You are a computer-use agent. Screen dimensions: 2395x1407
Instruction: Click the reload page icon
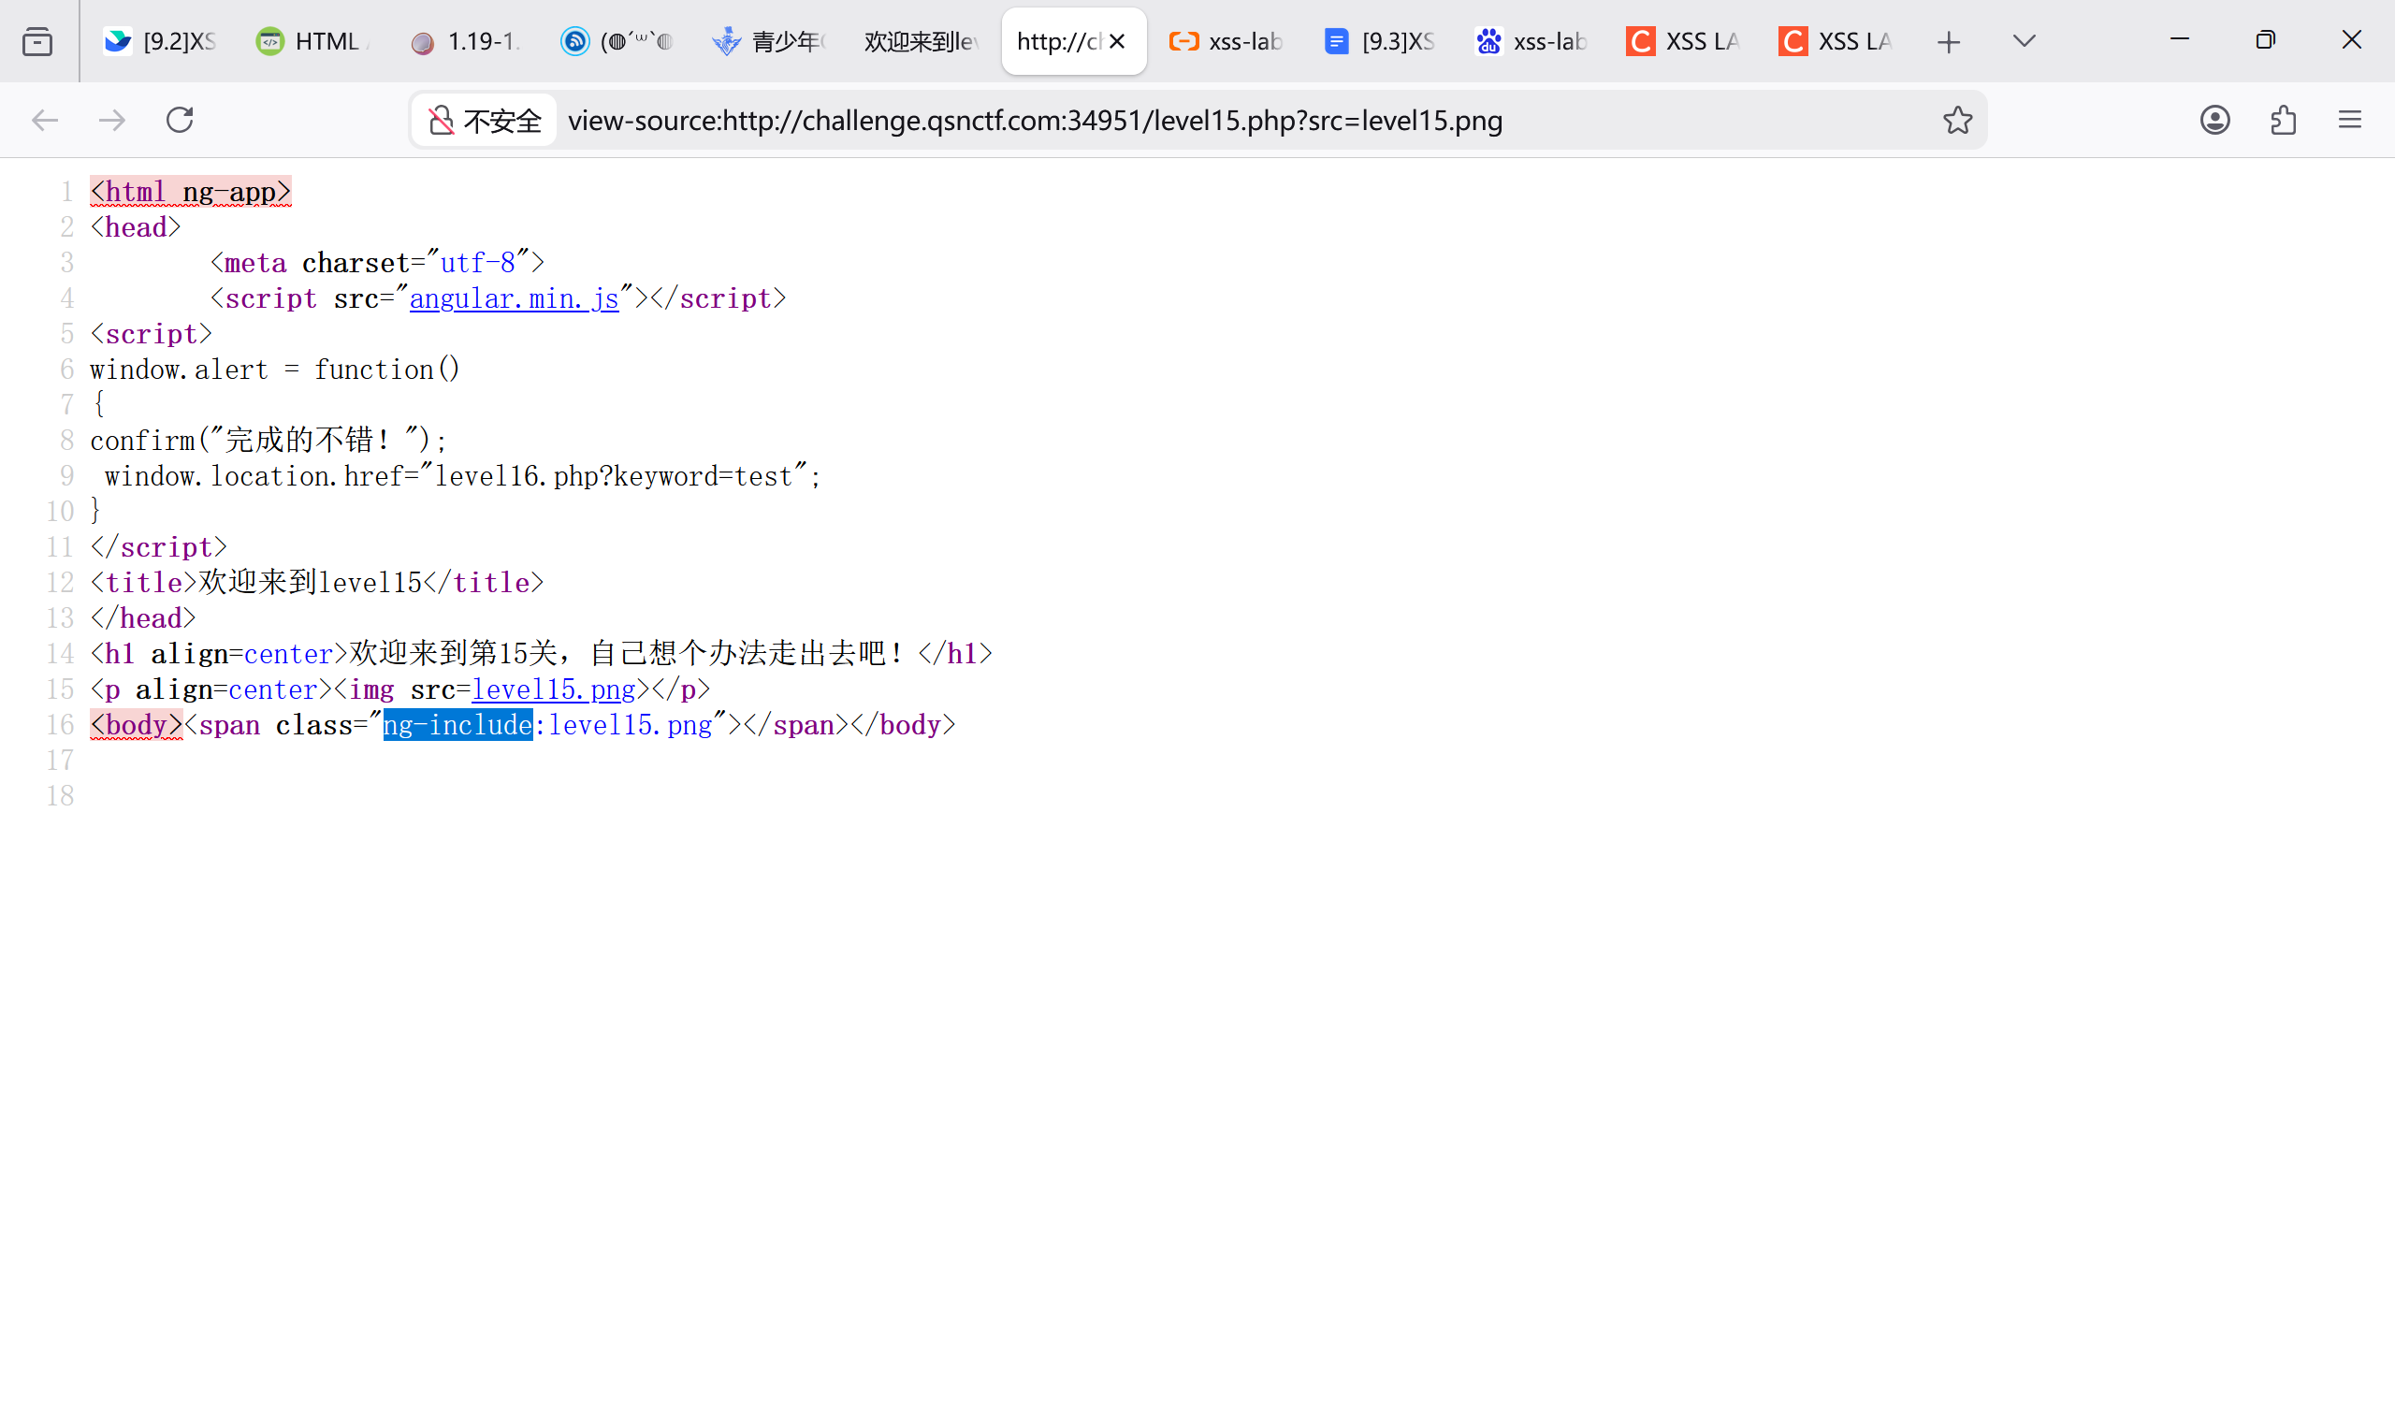click(x=180, y=120)
